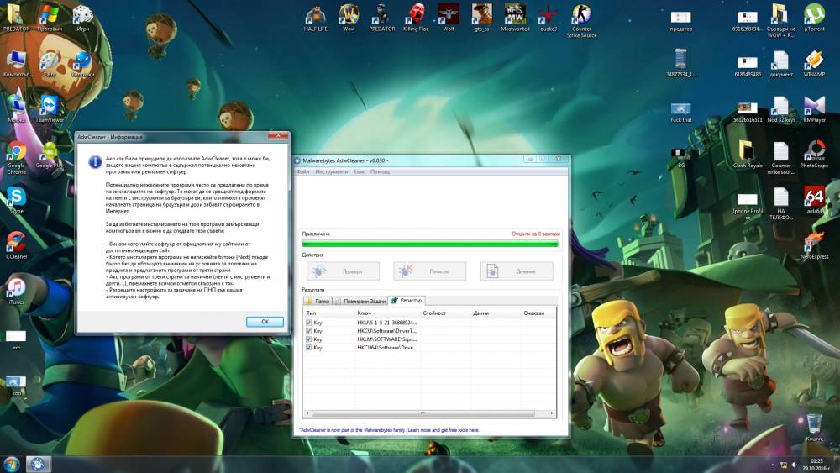This screenshot has width=840, height=473.
Task: Select the aida64 desktop icon
Action: (x=814, y=200)
